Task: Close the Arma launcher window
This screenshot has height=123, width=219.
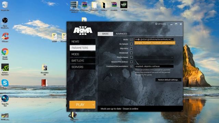Action: (181, 24)
